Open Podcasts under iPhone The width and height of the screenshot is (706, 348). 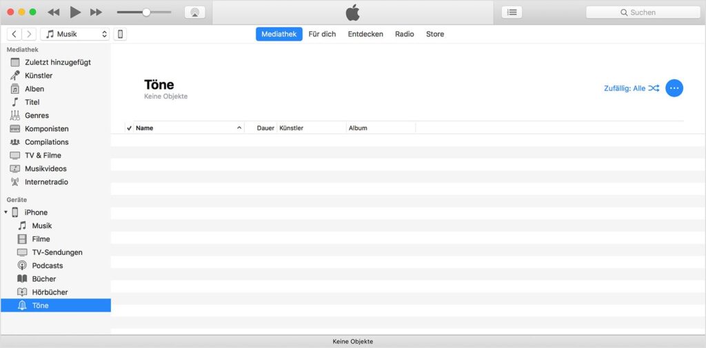[55, 265]
